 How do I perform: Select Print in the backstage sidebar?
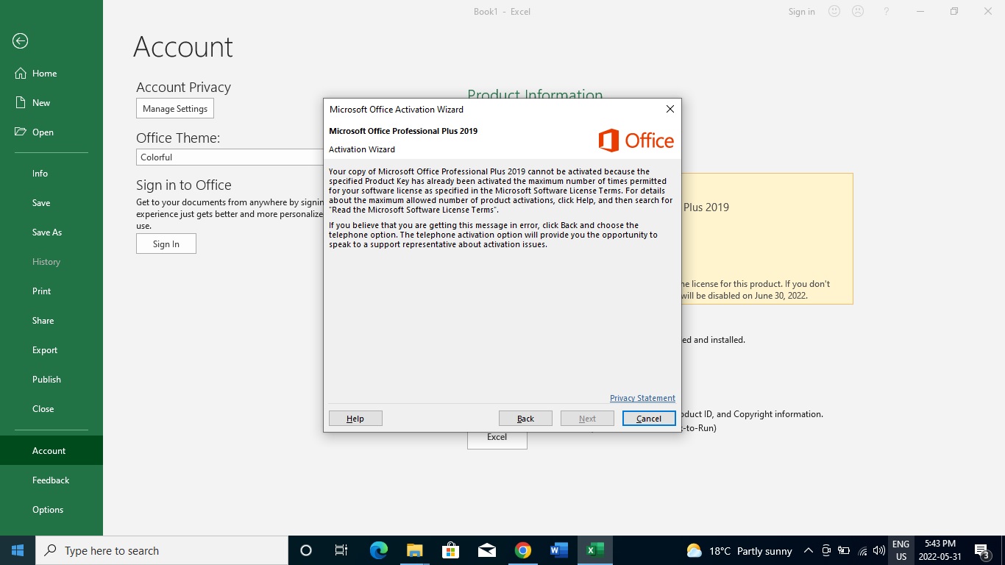tap(42, 291)
